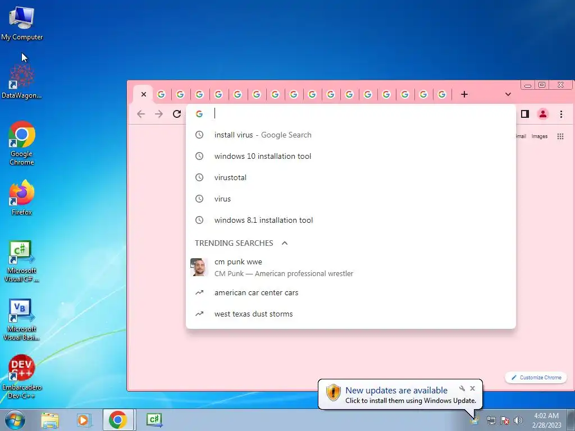
Task: Select the Microsoft Visual C# desktop shortcut
Action: pos(22,261)
